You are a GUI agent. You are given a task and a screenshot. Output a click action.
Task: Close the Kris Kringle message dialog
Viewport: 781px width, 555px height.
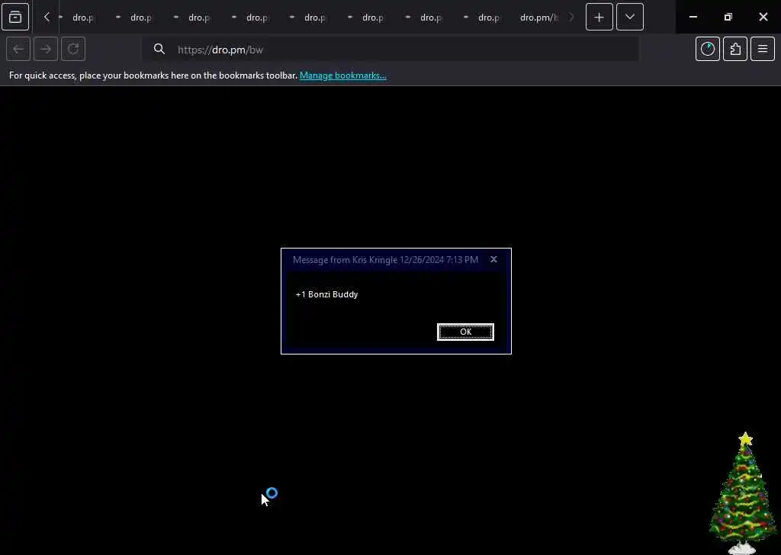pos(493,259)
